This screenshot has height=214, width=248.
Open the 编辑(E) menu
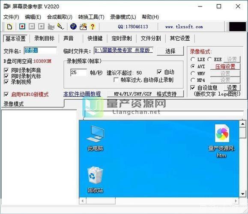coord(33,17)
